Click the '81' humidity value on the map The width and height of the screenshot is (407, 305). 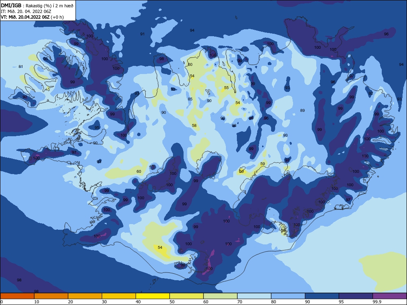tap(21, 67)
